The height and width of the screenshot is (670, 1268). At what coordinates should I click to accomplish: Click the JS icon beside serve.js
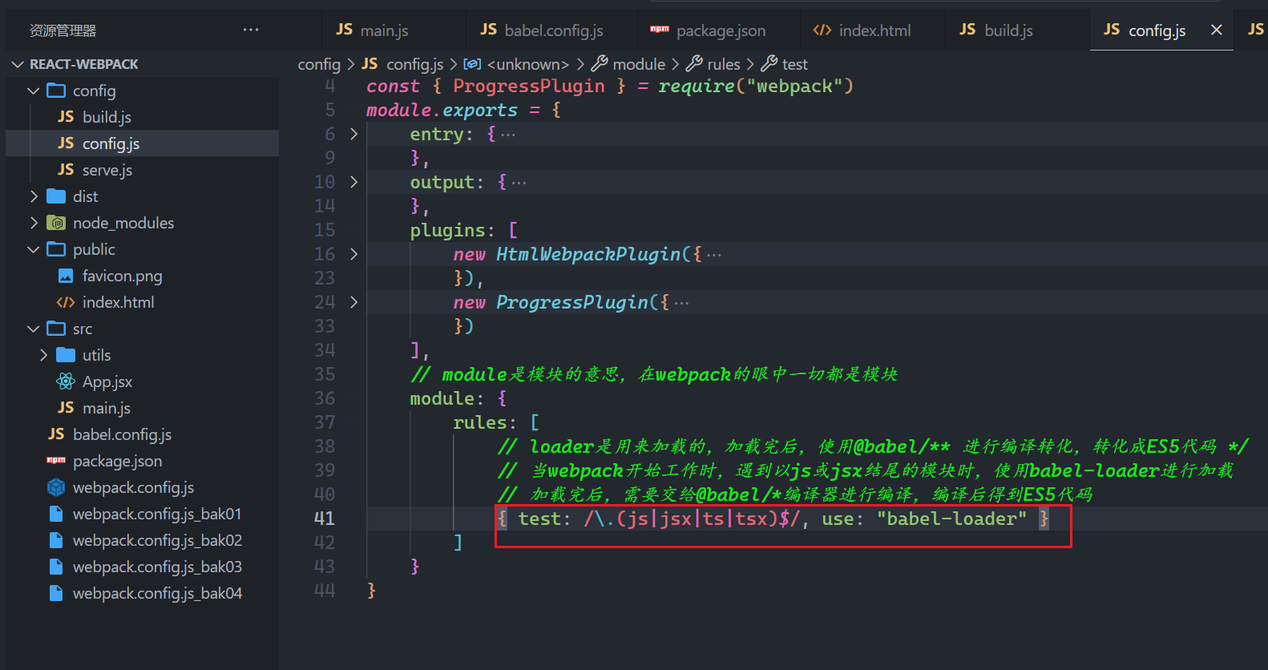point(66,170)
